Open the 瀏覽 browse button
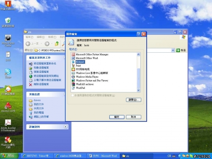 tap(133, 100)
